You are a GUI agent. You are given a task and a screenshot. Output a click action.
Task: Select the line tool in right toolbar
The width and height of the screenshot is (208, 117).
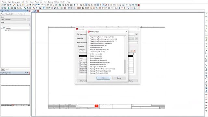point(206,51)
